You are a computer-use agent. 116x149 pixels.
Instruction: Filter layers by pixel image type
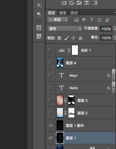76,20
